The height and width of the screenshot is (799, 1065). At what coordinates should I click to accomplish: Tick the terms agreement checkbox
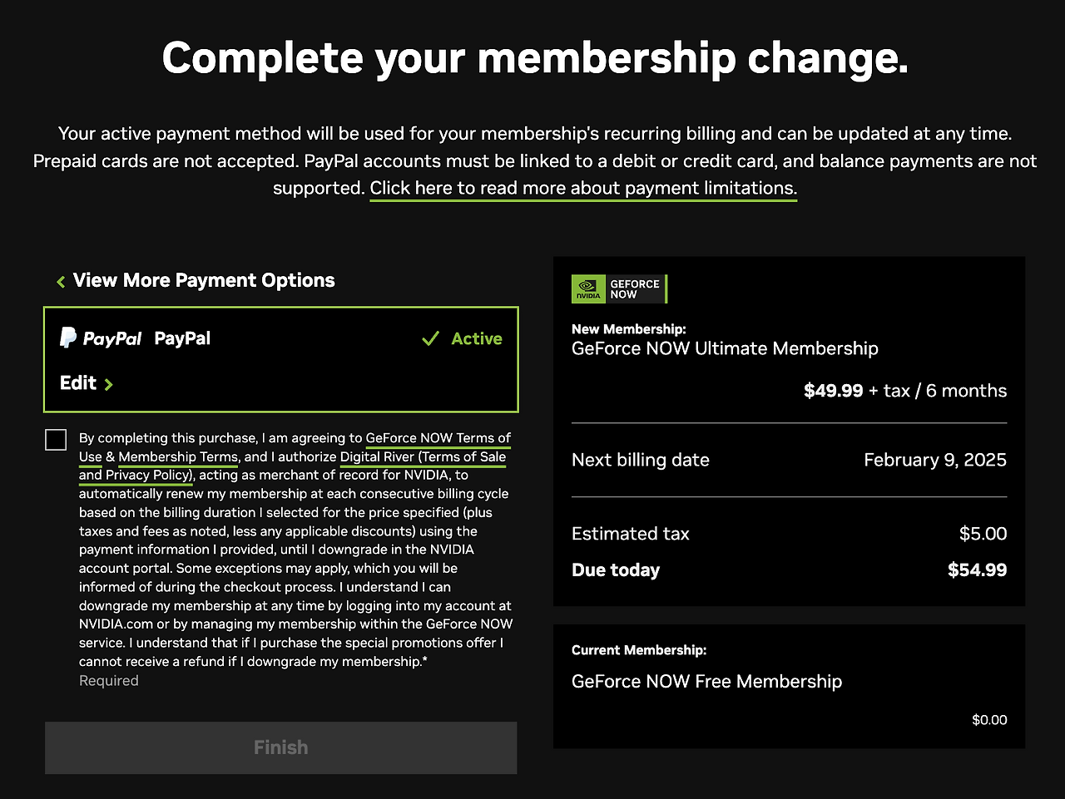(x=56, y=440)
